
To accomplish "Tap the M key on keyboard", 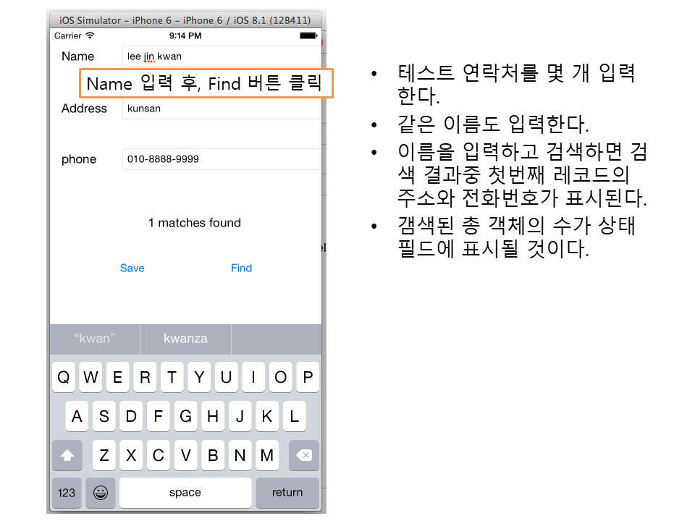I will [266, 455].
